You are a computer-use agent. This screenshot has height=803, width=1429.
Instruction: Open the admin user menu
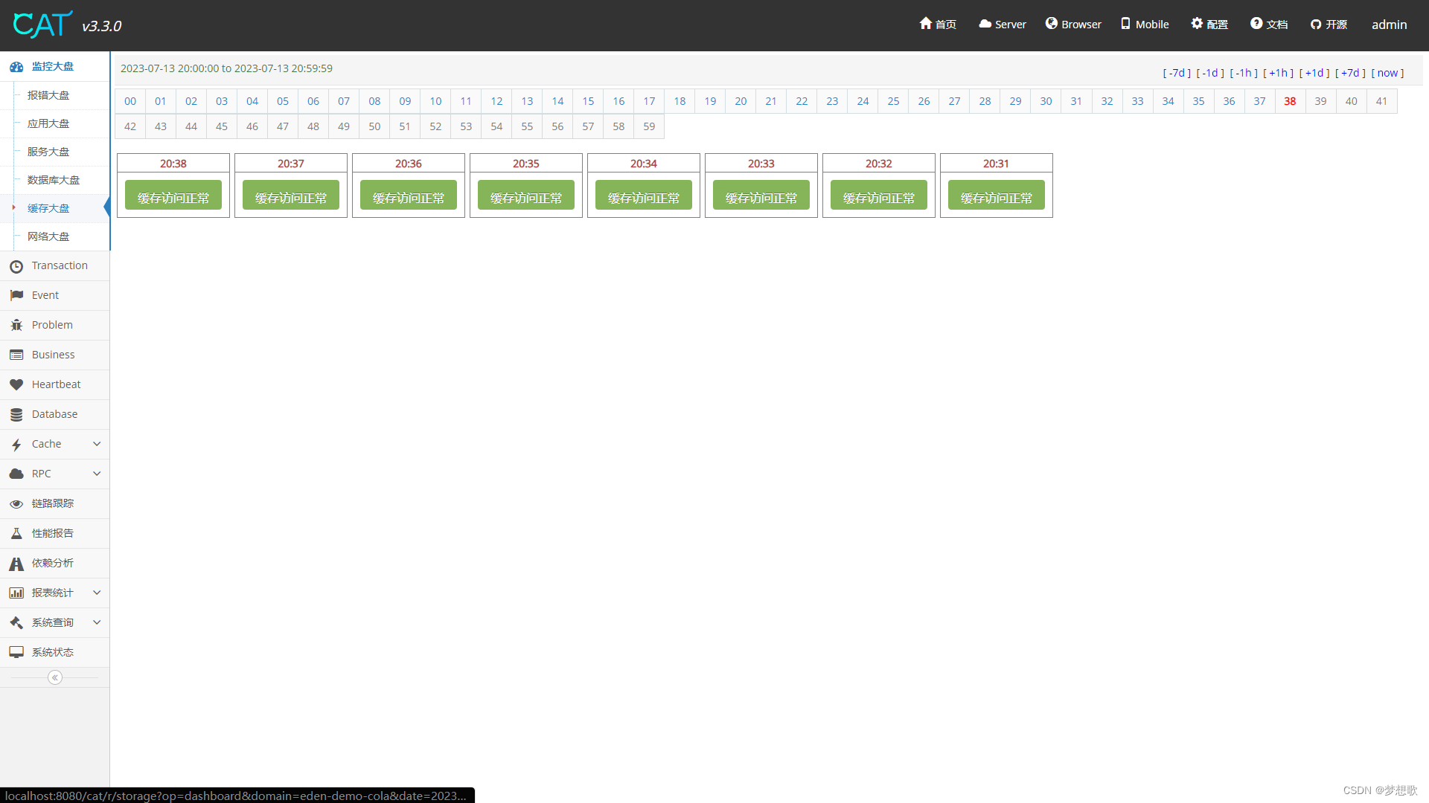coord(1389,25)
